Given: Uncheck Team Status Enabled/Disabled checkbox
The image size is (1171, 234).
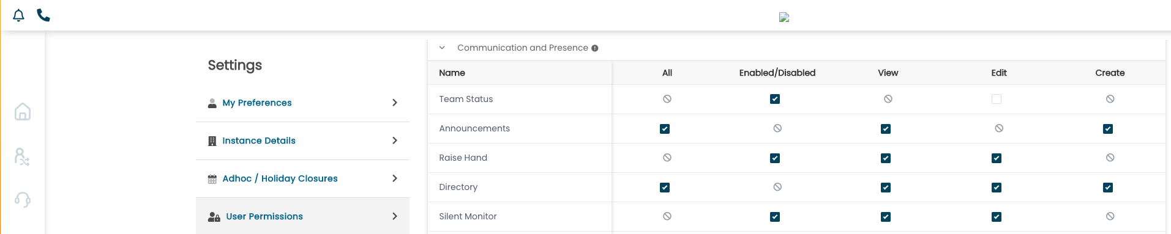Looking at the screenshot, I should tap(775, 99).
